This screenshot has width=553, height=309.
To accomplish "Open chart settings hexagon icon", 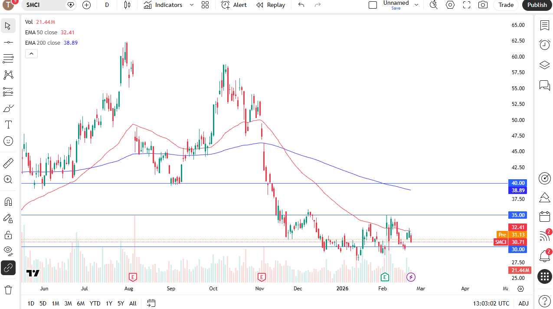I will (450, 5).
